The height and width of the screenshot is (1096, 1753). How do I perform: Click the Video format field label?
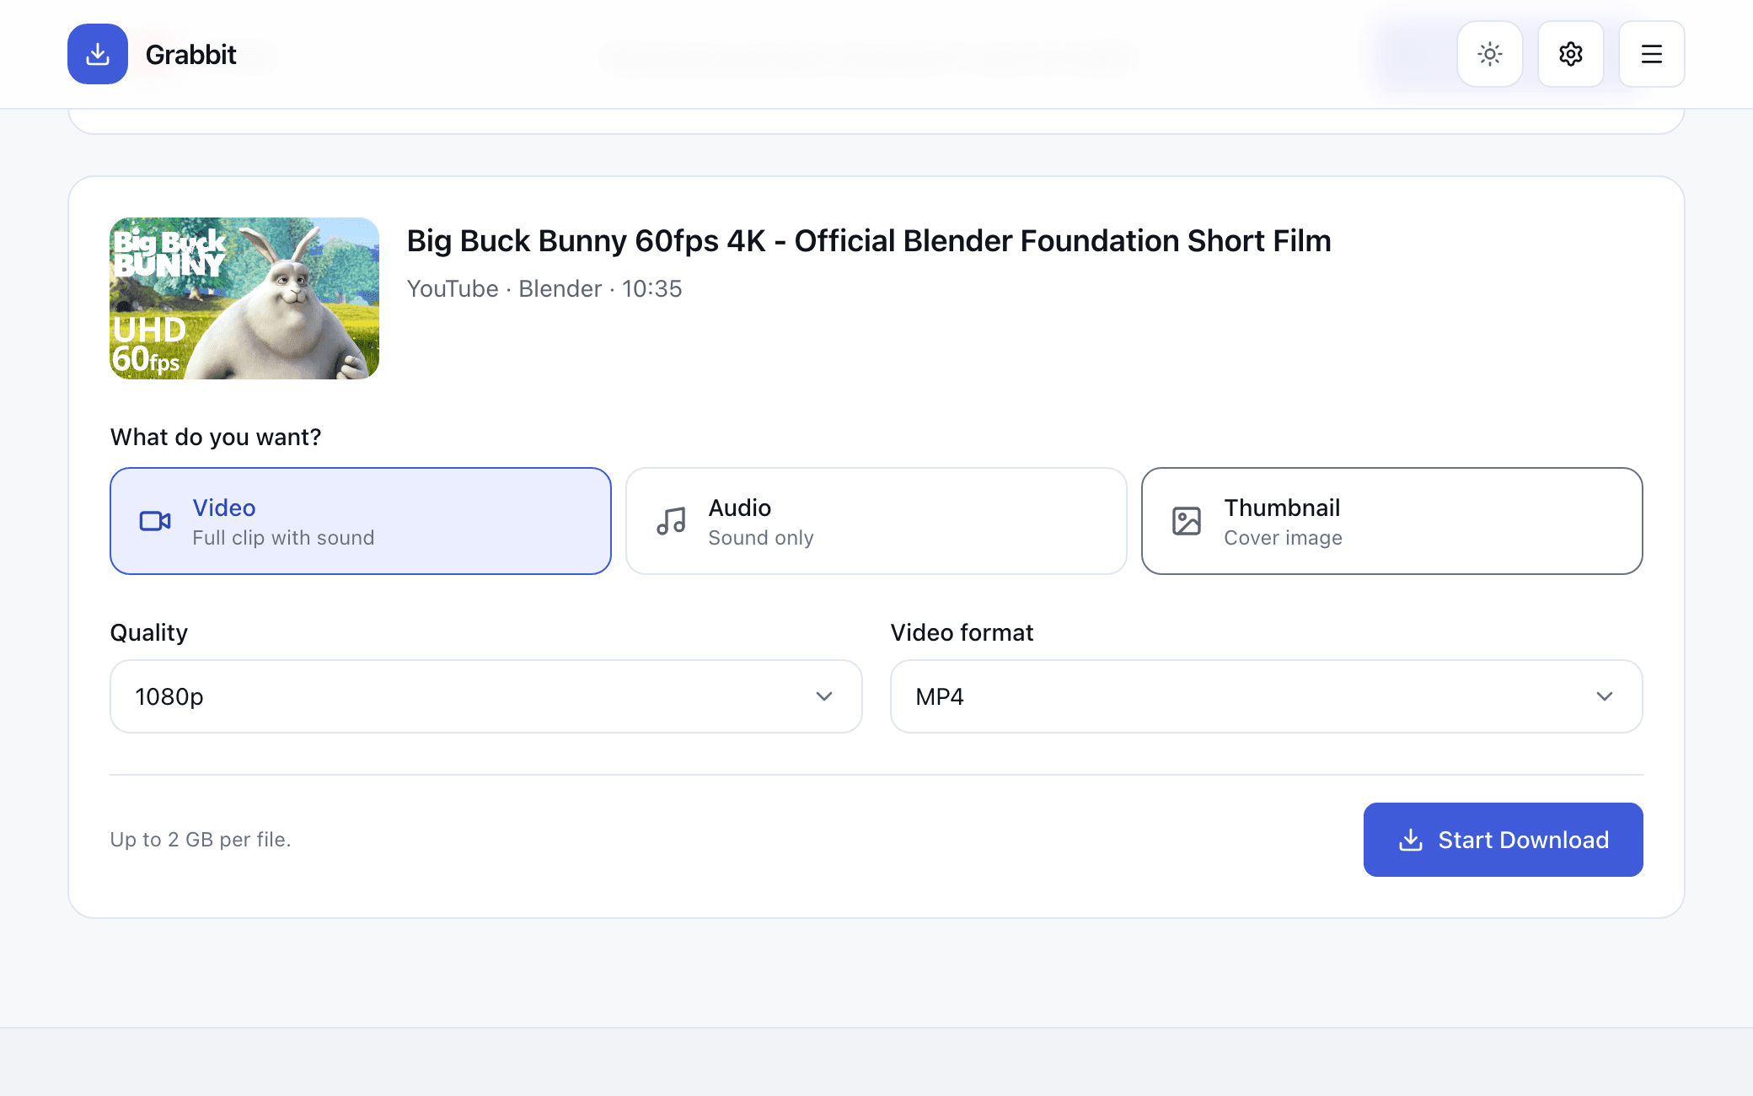point(962,632)
